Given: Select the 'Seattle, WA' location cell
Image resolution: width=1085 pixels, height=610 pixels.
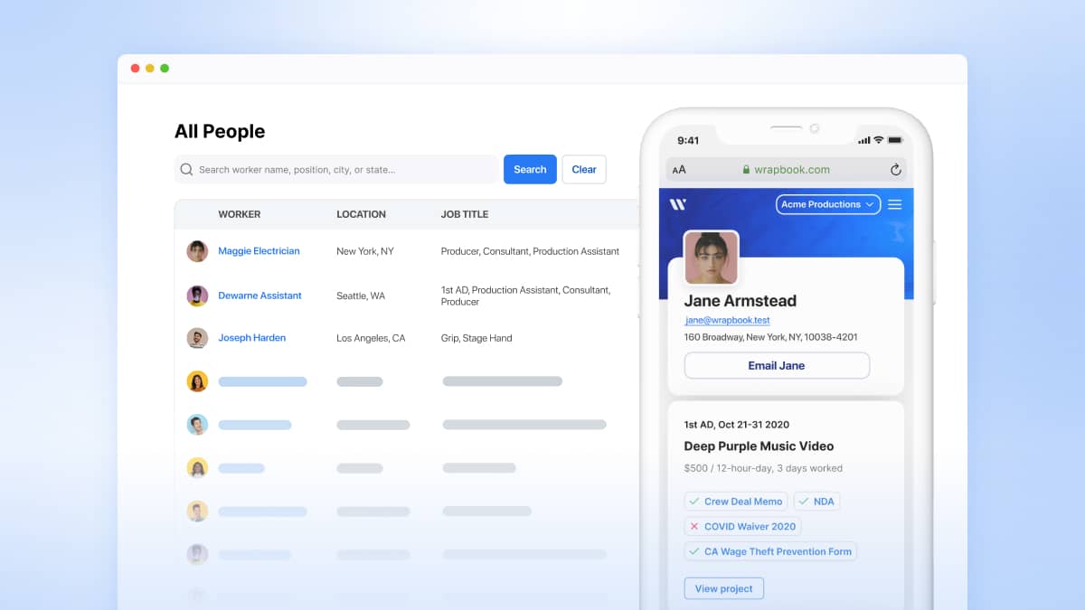Looking at the screenshot, I should [x=361, y=296].
